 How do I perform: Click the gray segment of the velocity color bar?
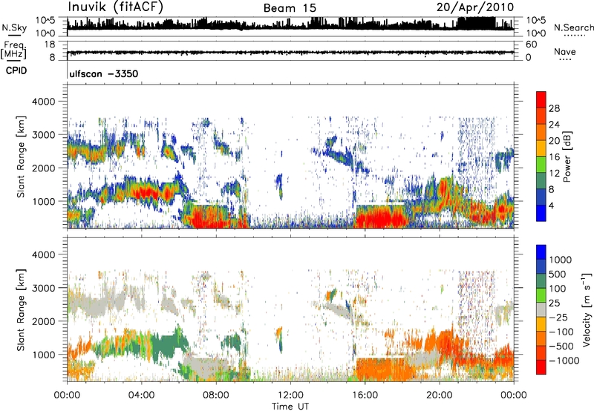coord(541,309)
